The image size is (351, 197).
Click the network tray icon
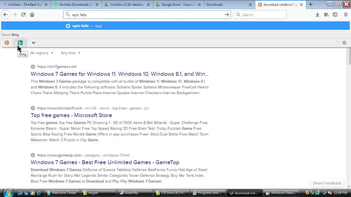(325, 193)
